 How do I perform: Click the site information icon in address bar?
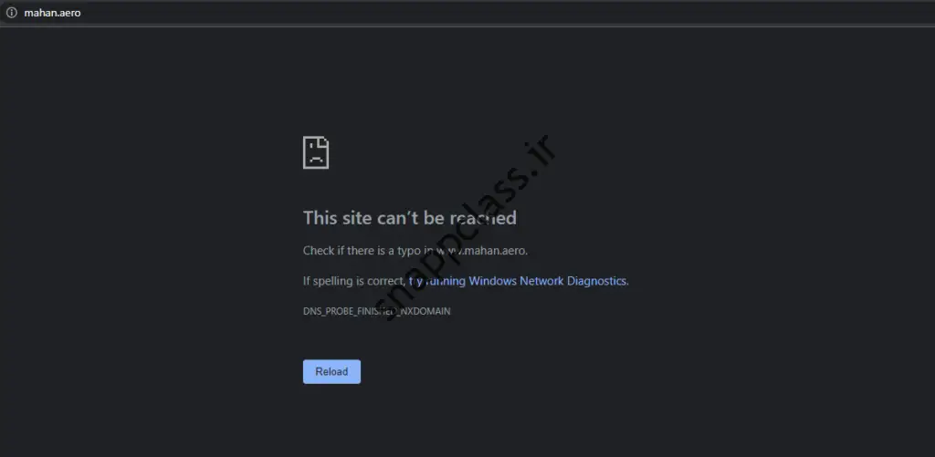[12, 13]
